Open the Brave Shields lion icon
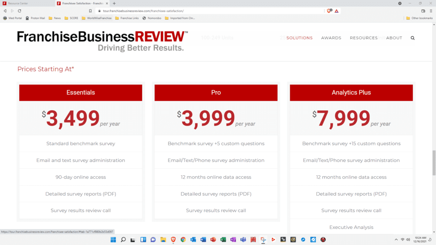The height and width of the screenshot is (245, 436). (329, 11)
